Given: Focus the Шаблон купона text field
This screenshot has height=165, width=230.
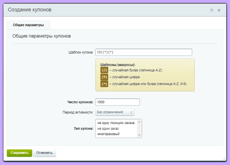Looking at the screenshot, I should point(143,52).
